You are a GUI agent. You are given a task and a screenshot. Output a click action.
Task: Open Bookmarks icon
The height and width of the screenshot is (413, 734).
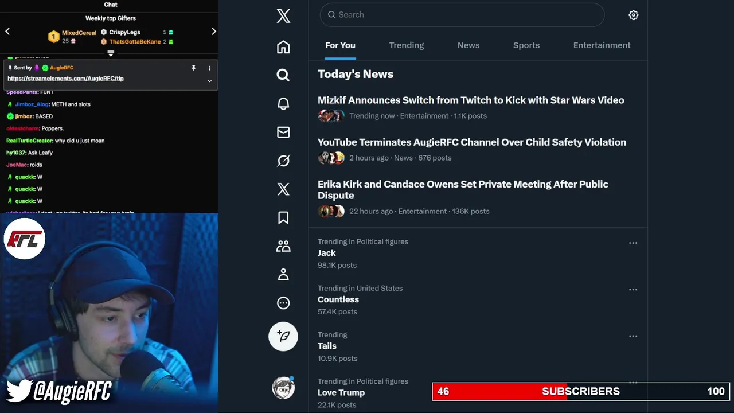pos(283,218)
